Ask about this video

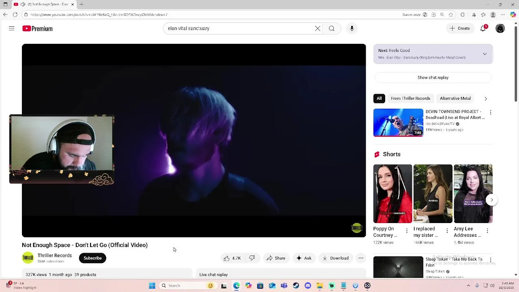coord(304,258)
